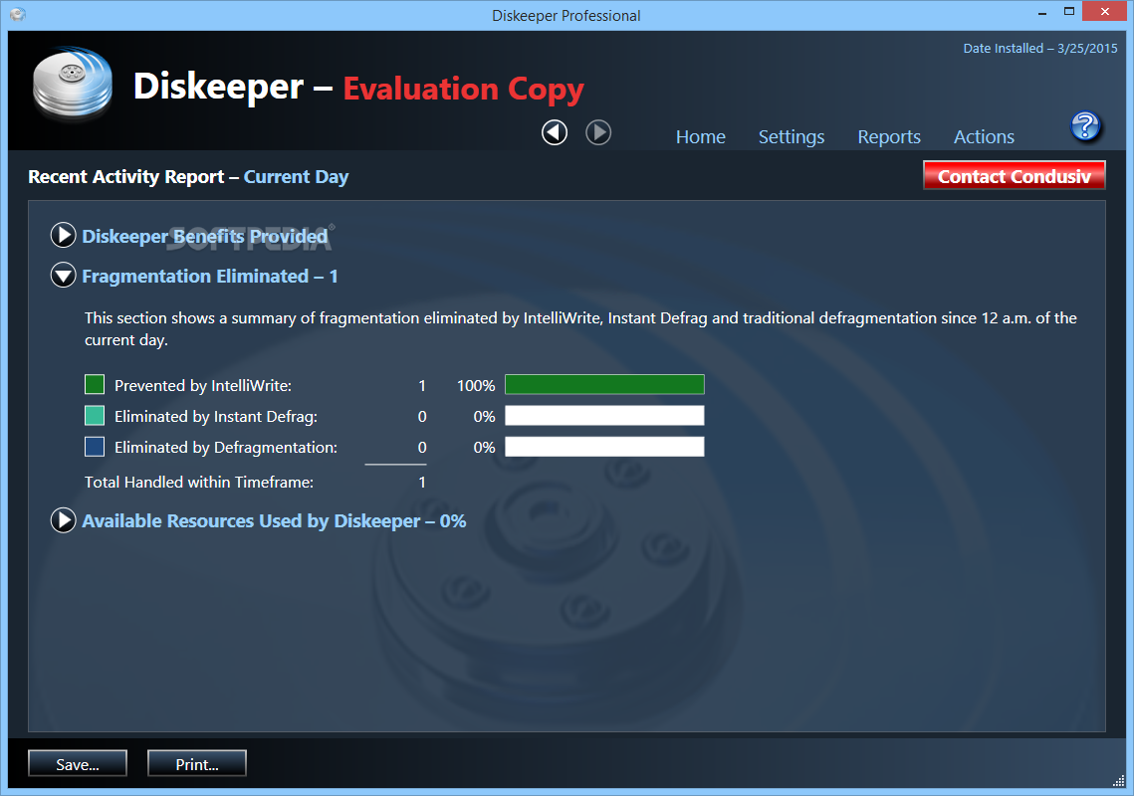1134x796 pixels.
Task: Close the Diskeeper Professional window
Action: click(1104, 12)
